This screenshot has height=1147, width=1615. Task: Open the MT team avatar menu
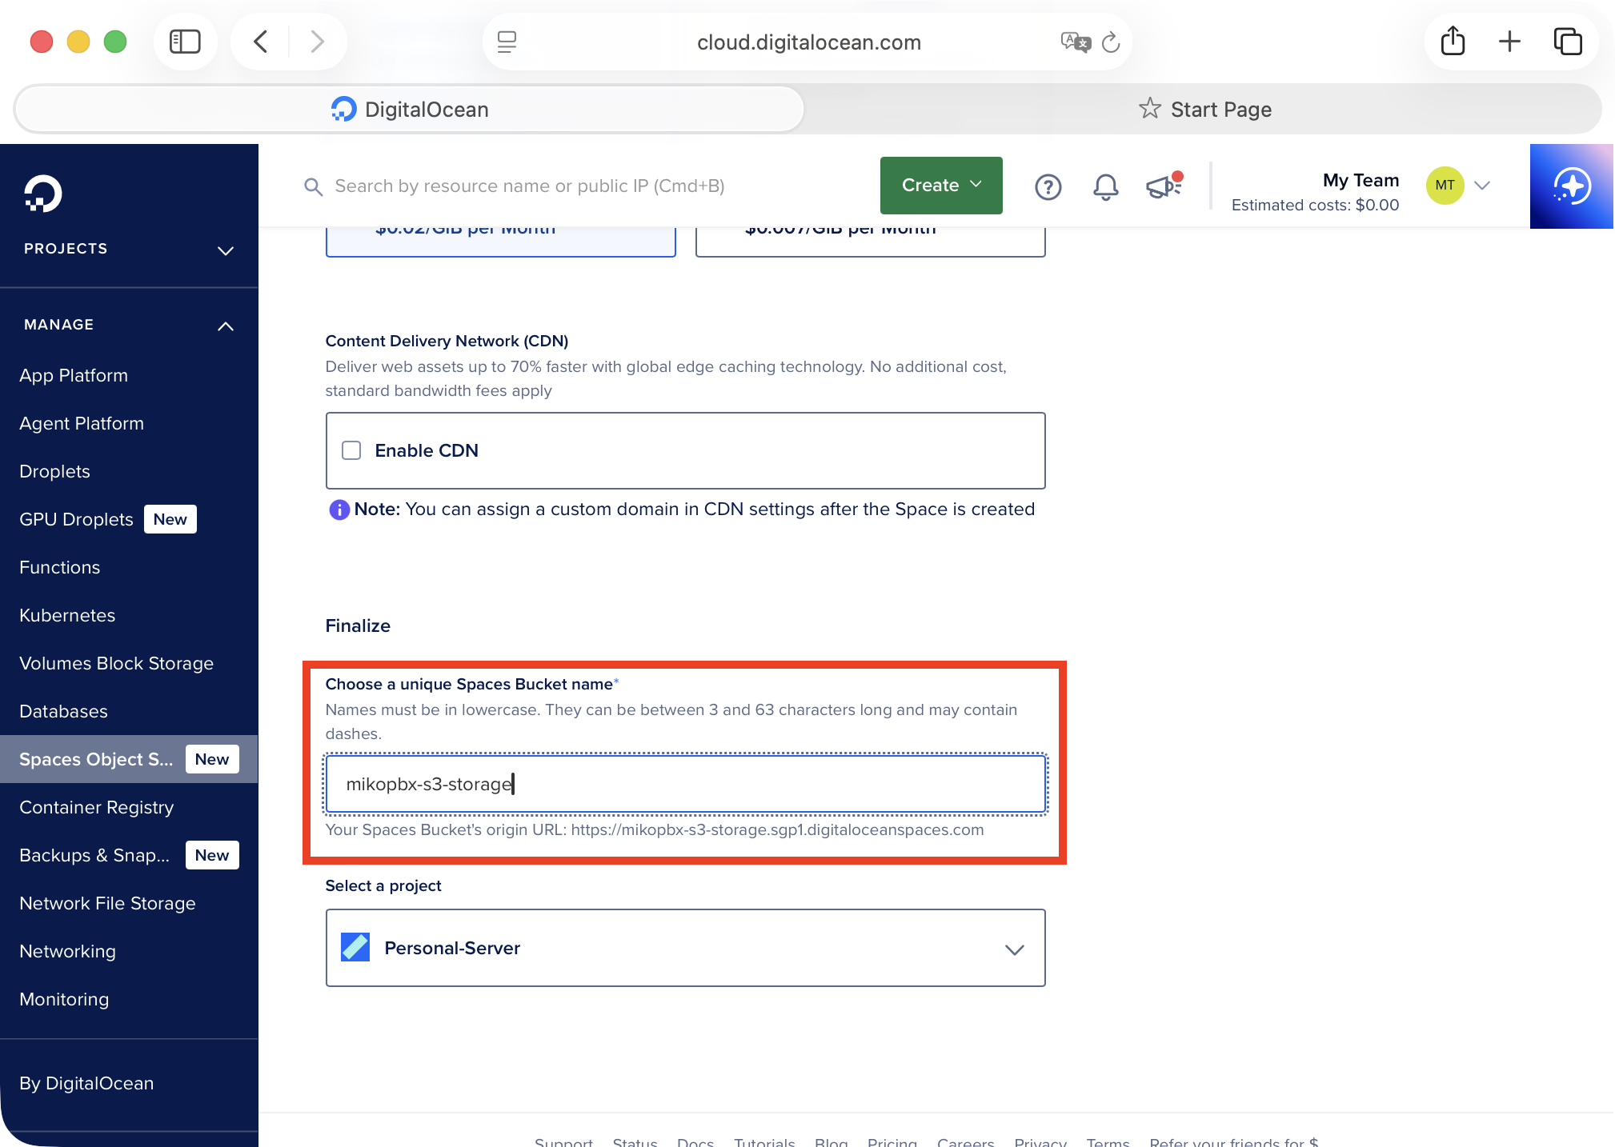point(1445,186)
